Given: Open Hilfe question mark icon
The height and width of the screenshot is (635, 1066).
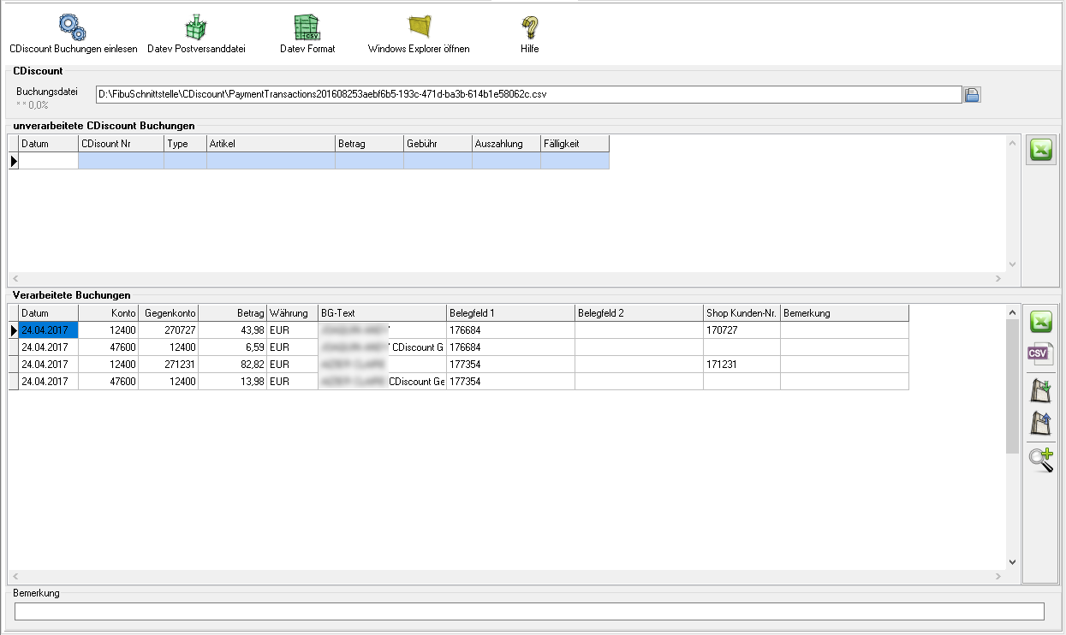Looking at the screenshot, I should click(529, 28).
